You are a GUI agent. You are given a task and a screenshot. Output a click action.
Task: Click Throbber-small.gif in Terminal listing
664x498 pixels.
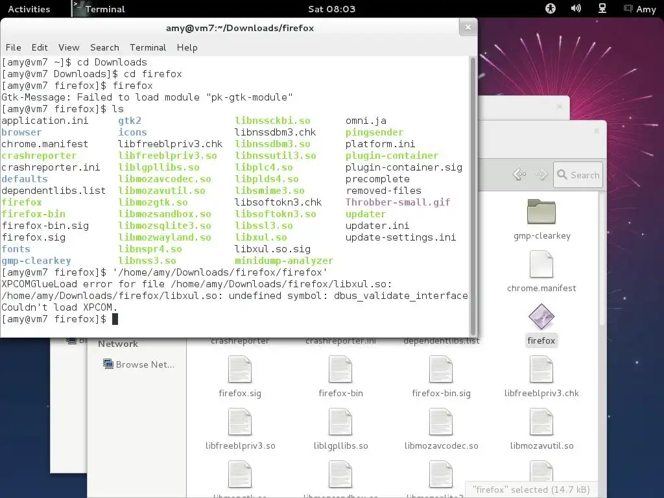click(x=397, y=202)
